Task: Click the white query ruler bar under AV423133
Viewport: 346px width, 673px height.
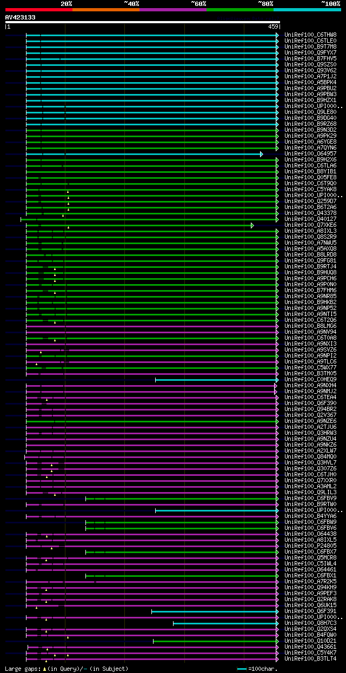Action: tap(143, 22)
